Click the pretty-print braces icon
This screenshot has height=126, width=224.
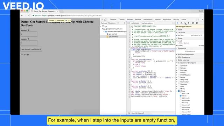click(128, 113)
